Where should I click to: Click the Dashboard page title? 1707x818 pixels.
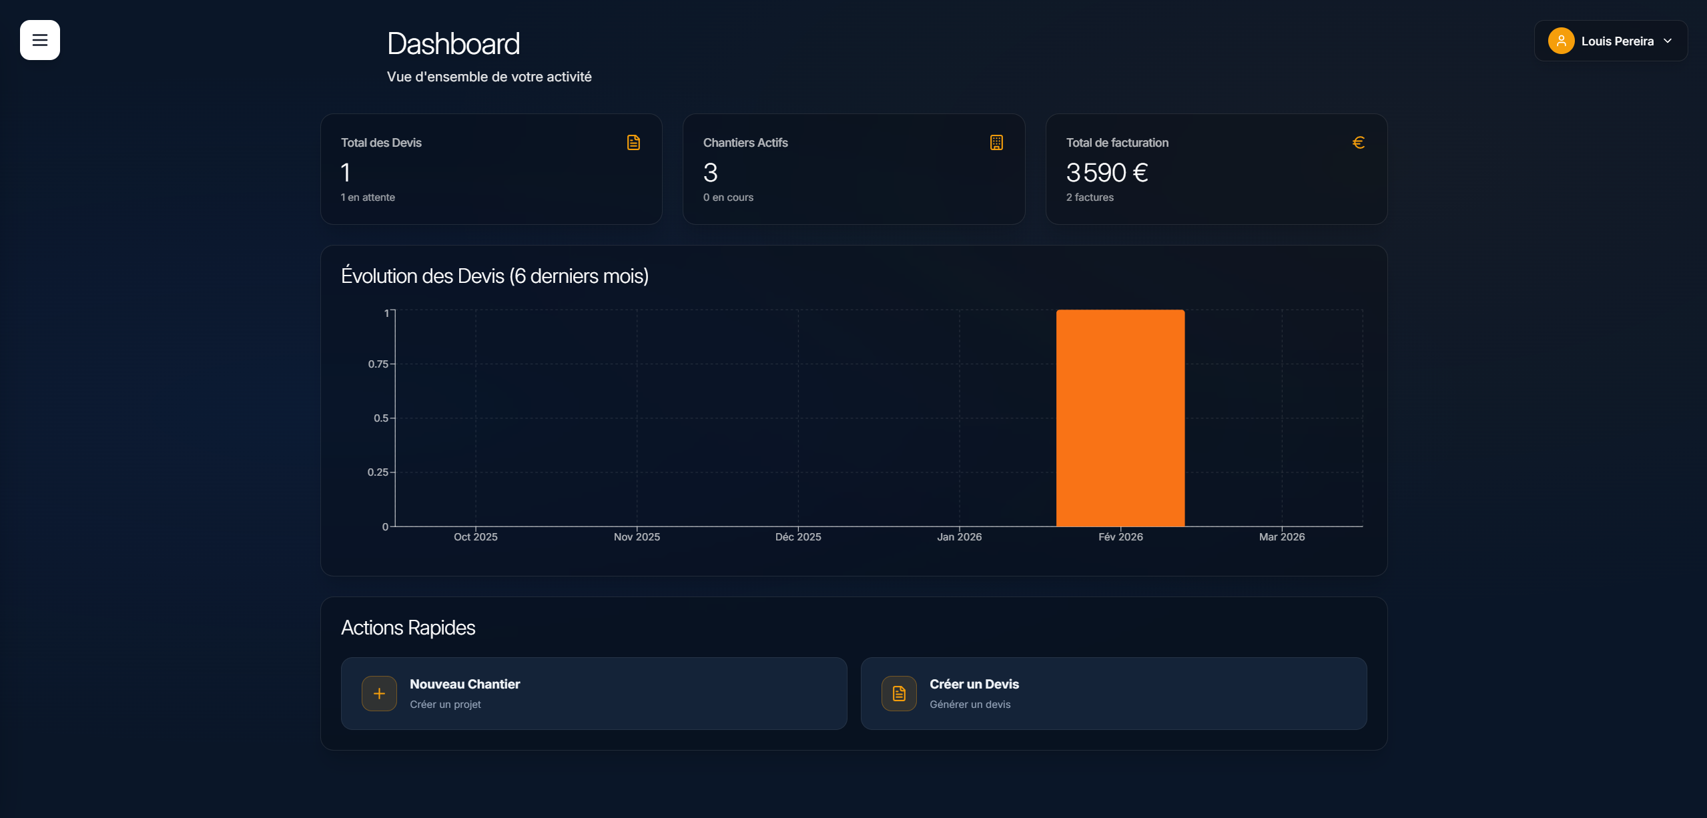pyautogui.click(x=453, y=43)
